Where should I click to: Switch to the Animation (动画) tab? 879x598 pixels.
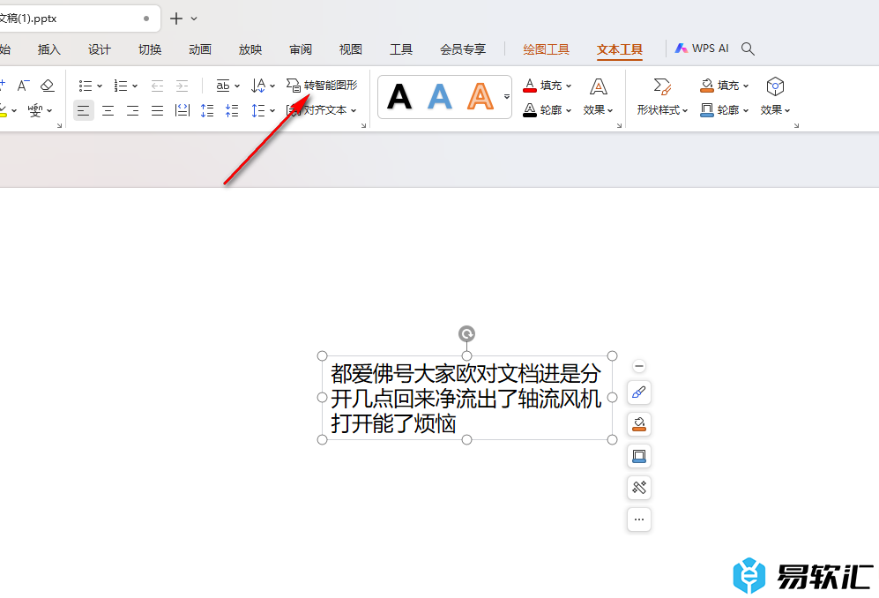click(199, 49)
